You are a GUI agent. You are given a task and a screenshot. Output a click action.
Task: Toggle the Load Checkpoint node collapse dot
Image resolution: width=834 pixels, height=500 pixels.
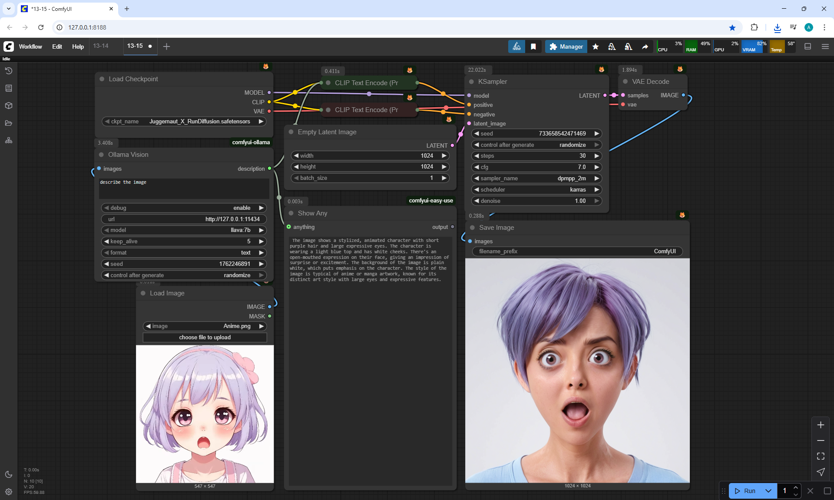tap(102, 79)
